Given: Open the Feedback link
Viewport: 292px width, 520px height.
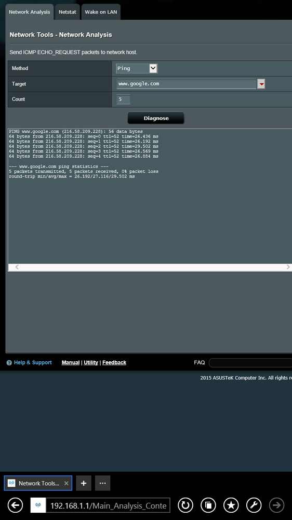Looking at the screenshot, I should click(x=114, y=362).
